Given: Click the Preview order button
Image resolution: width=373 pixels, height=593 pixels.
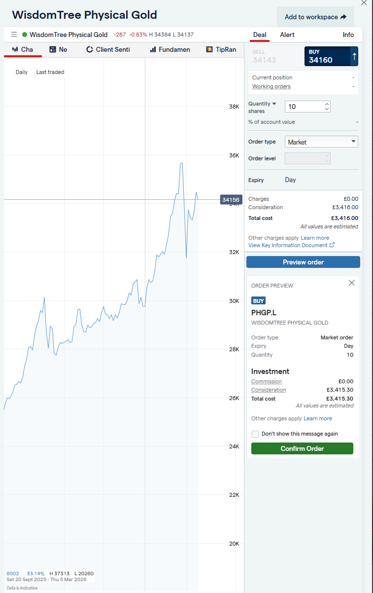Looking at the screenshot, I should click(x=303, y=262).
